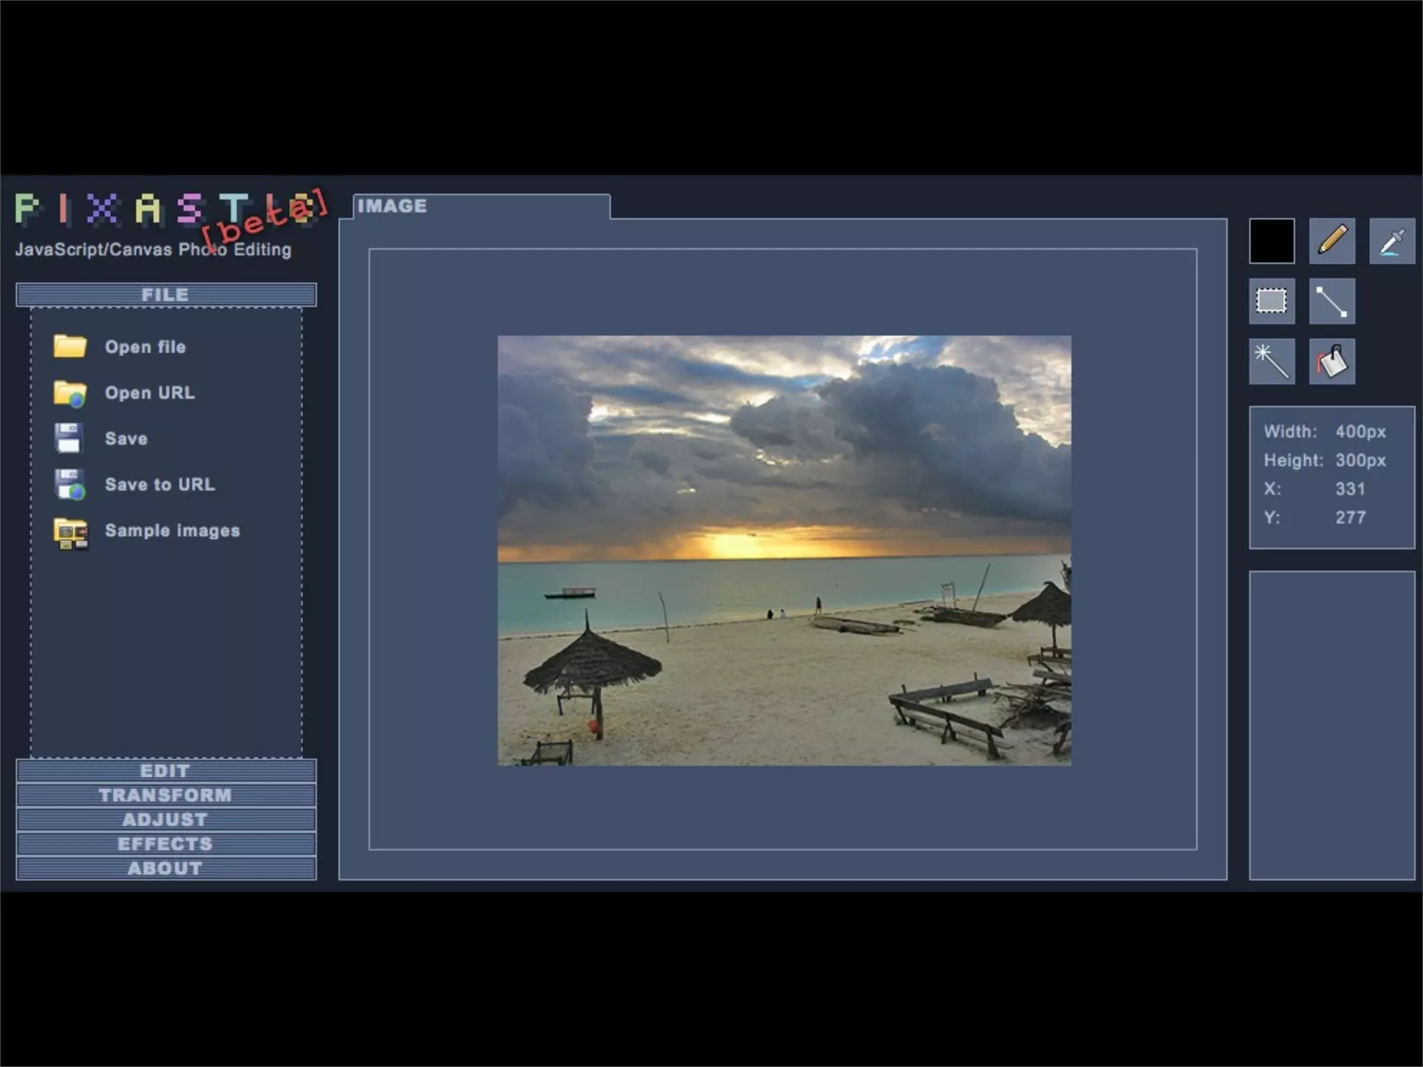Click the beach photo on the canvas
This screenshot has width=1423, height=1067.
tap(784, 550)
